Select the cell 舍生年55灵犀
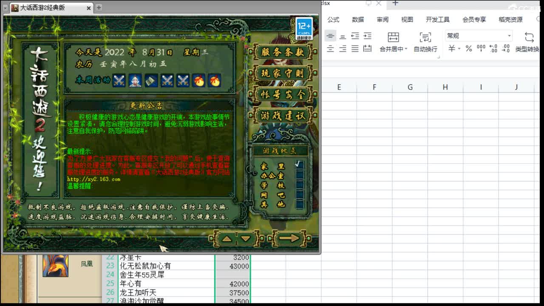 [167, 275]
